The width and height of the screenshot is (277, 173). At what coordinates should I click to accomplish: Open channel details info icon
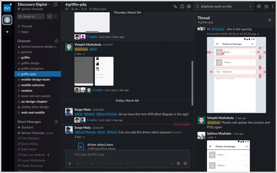(182, 6)
